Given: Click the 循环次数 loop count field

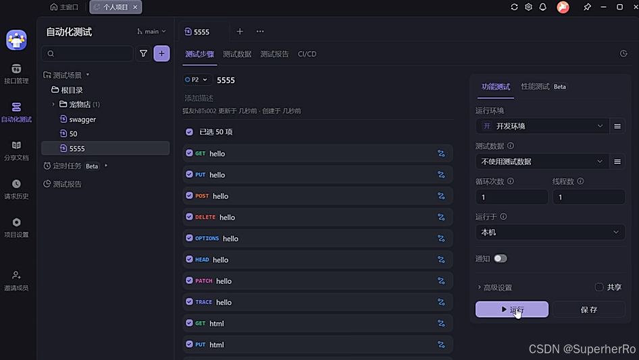Looking at the screenshot, I should (511, 197).
